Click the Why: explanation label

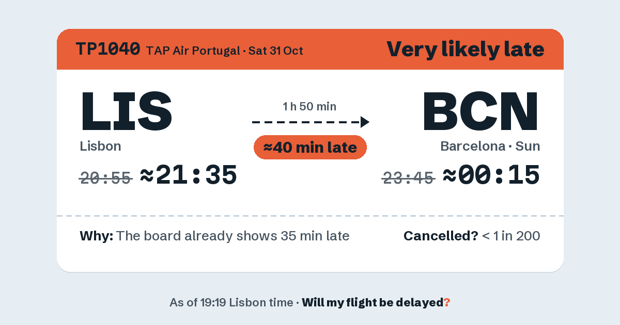coord(97,236)
